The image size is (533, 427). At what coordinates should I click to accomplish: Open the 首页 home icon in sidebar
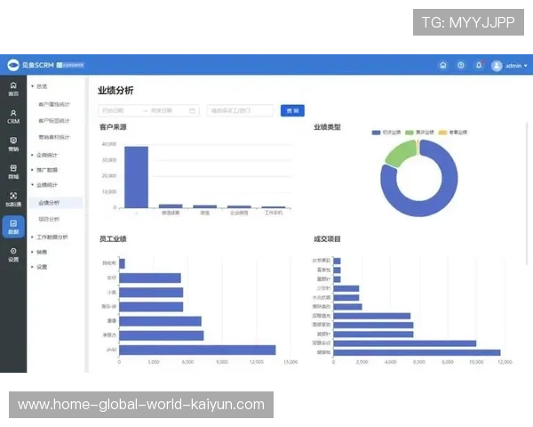click(12, 88)
